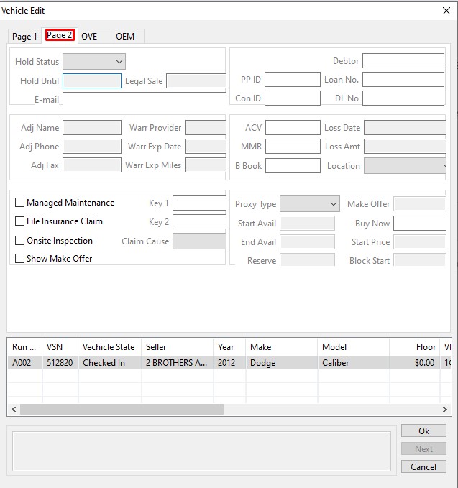Image resolution: width=458 pixels, height=488 pixels.
Task: Tick the Show Make Offer checkbox
Action: click(x=20, y=259)
